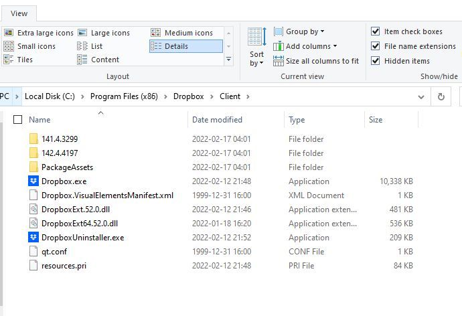Click the Client breadcrumb segment
Screen dimensions: 462x316
click(230, 96)
